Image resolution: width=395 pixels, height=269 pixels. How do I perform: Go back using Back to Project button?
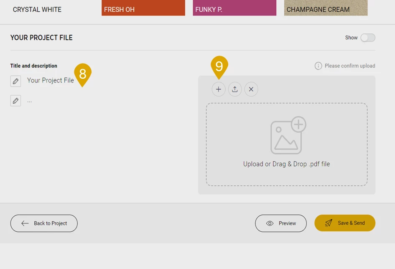44,223
